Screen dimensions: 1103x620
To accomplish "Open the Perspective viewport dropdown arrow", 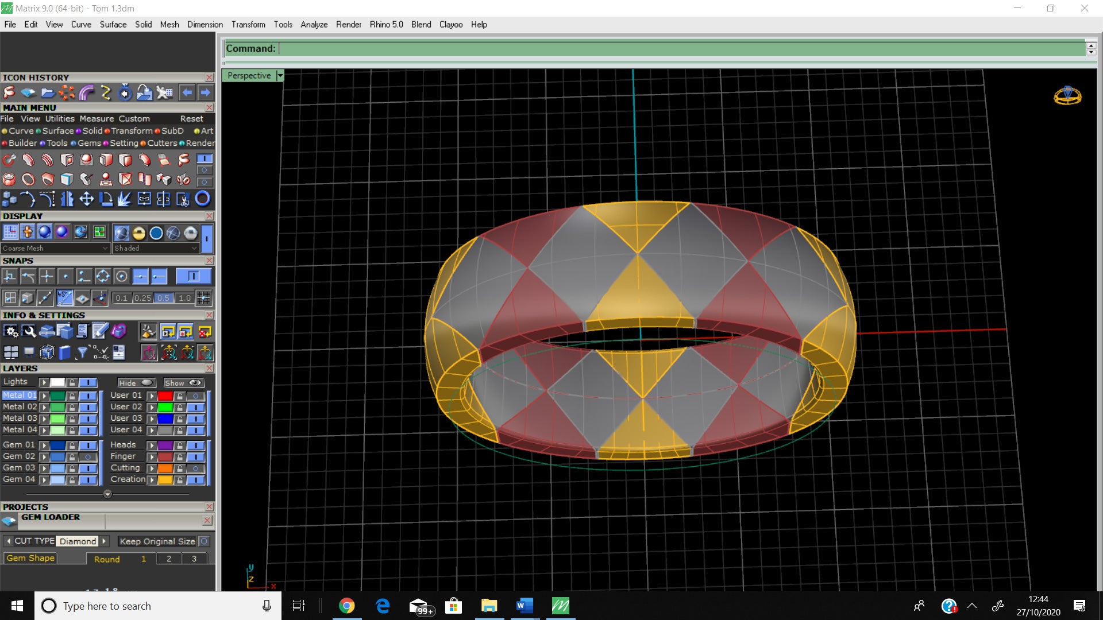I will (x=280, y=76).
